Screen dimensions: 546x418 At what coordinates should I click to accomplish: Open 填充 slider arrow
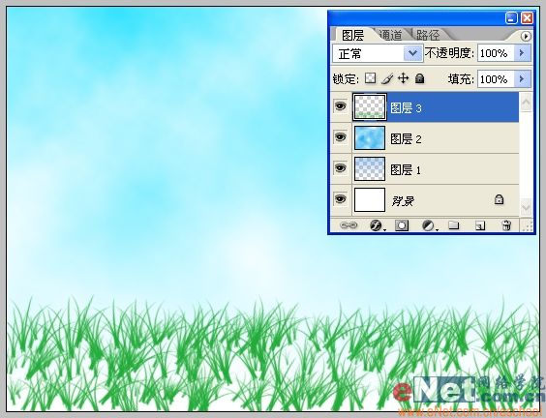[x=523, y=79]
